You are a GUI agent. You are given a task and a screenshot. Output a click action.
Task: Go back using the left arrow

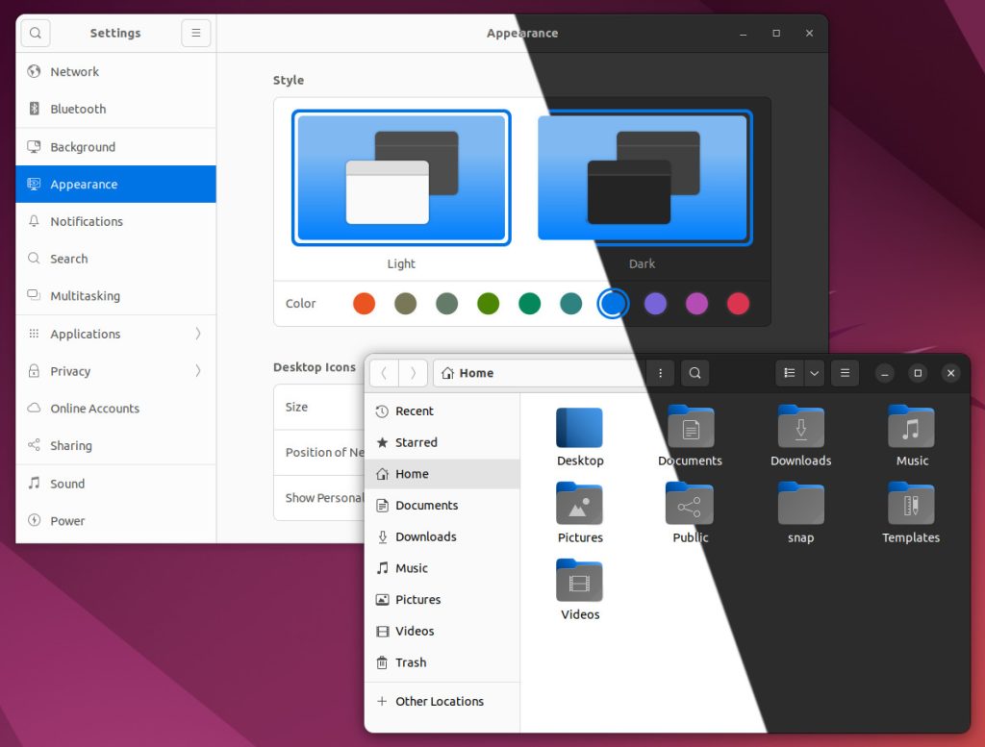(x=384, y=373)
